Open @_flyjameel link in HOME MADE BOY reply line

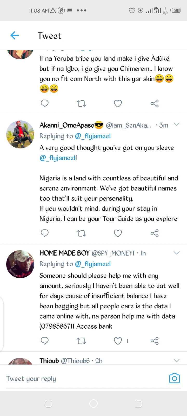coord(93,264)
